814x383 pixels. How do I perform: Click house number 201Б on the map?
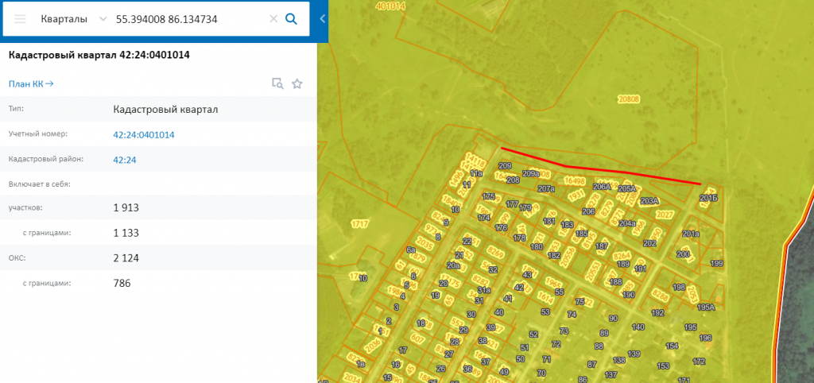coord(708,198)
